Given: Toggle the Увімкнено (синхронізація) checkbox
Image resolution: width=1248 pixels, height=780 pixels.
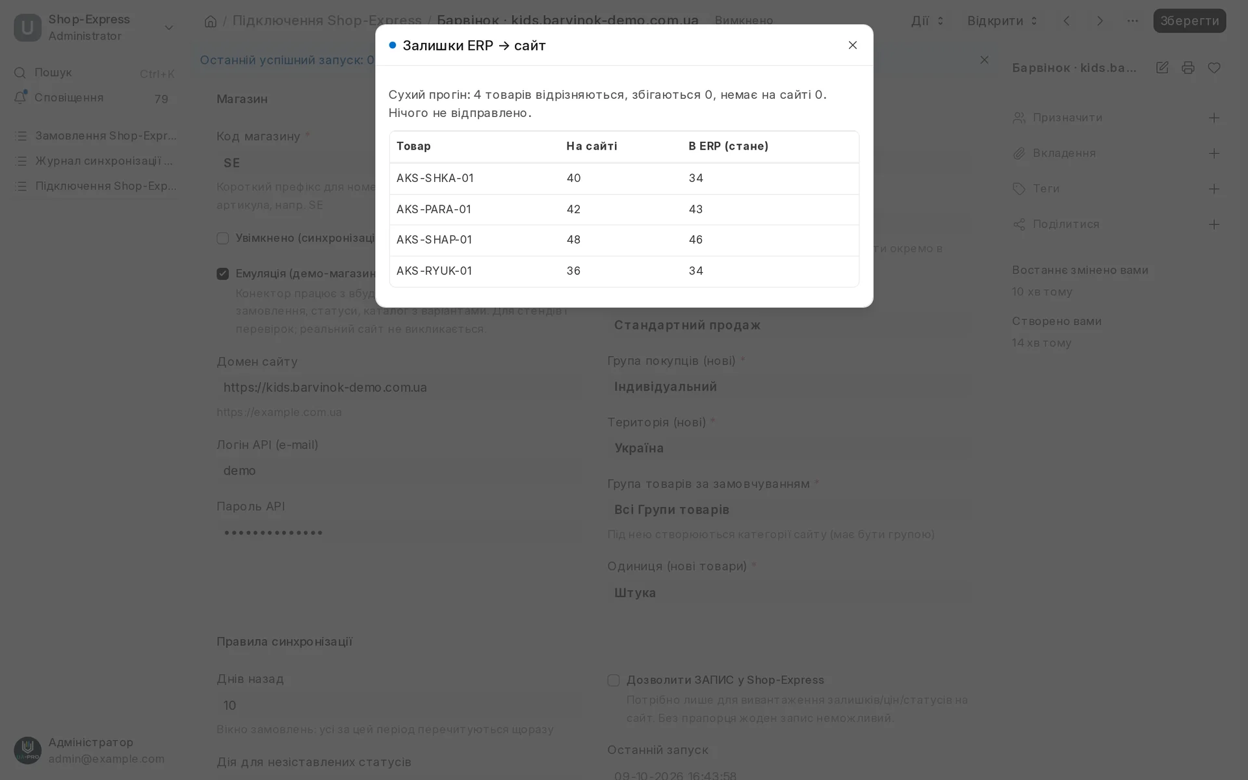Looking at the screenshot, I should coord(222,239).
